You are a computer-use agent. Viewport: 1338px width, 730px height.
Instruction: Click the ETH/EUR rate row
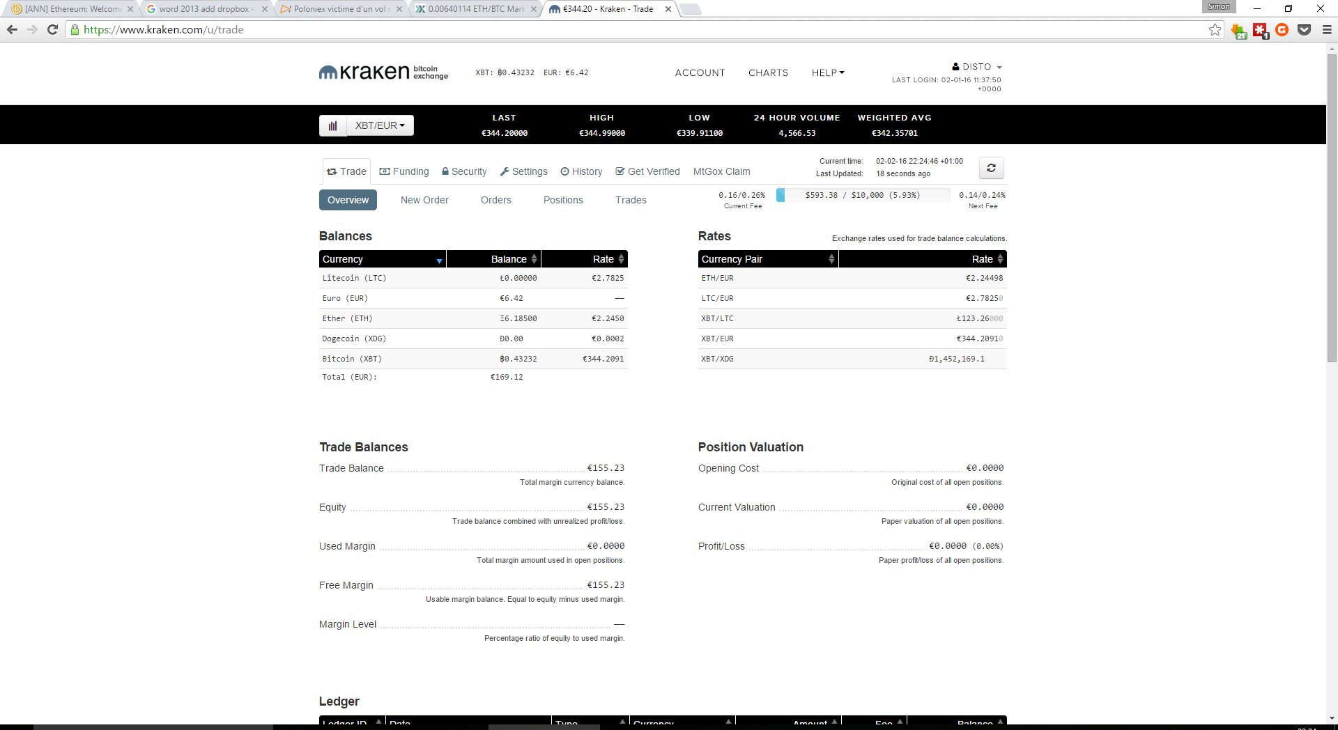pos(852,278)
